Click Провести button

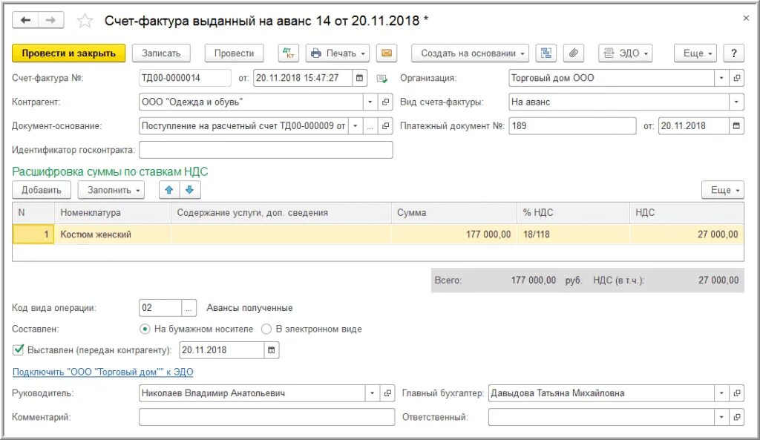pos(234,53)
